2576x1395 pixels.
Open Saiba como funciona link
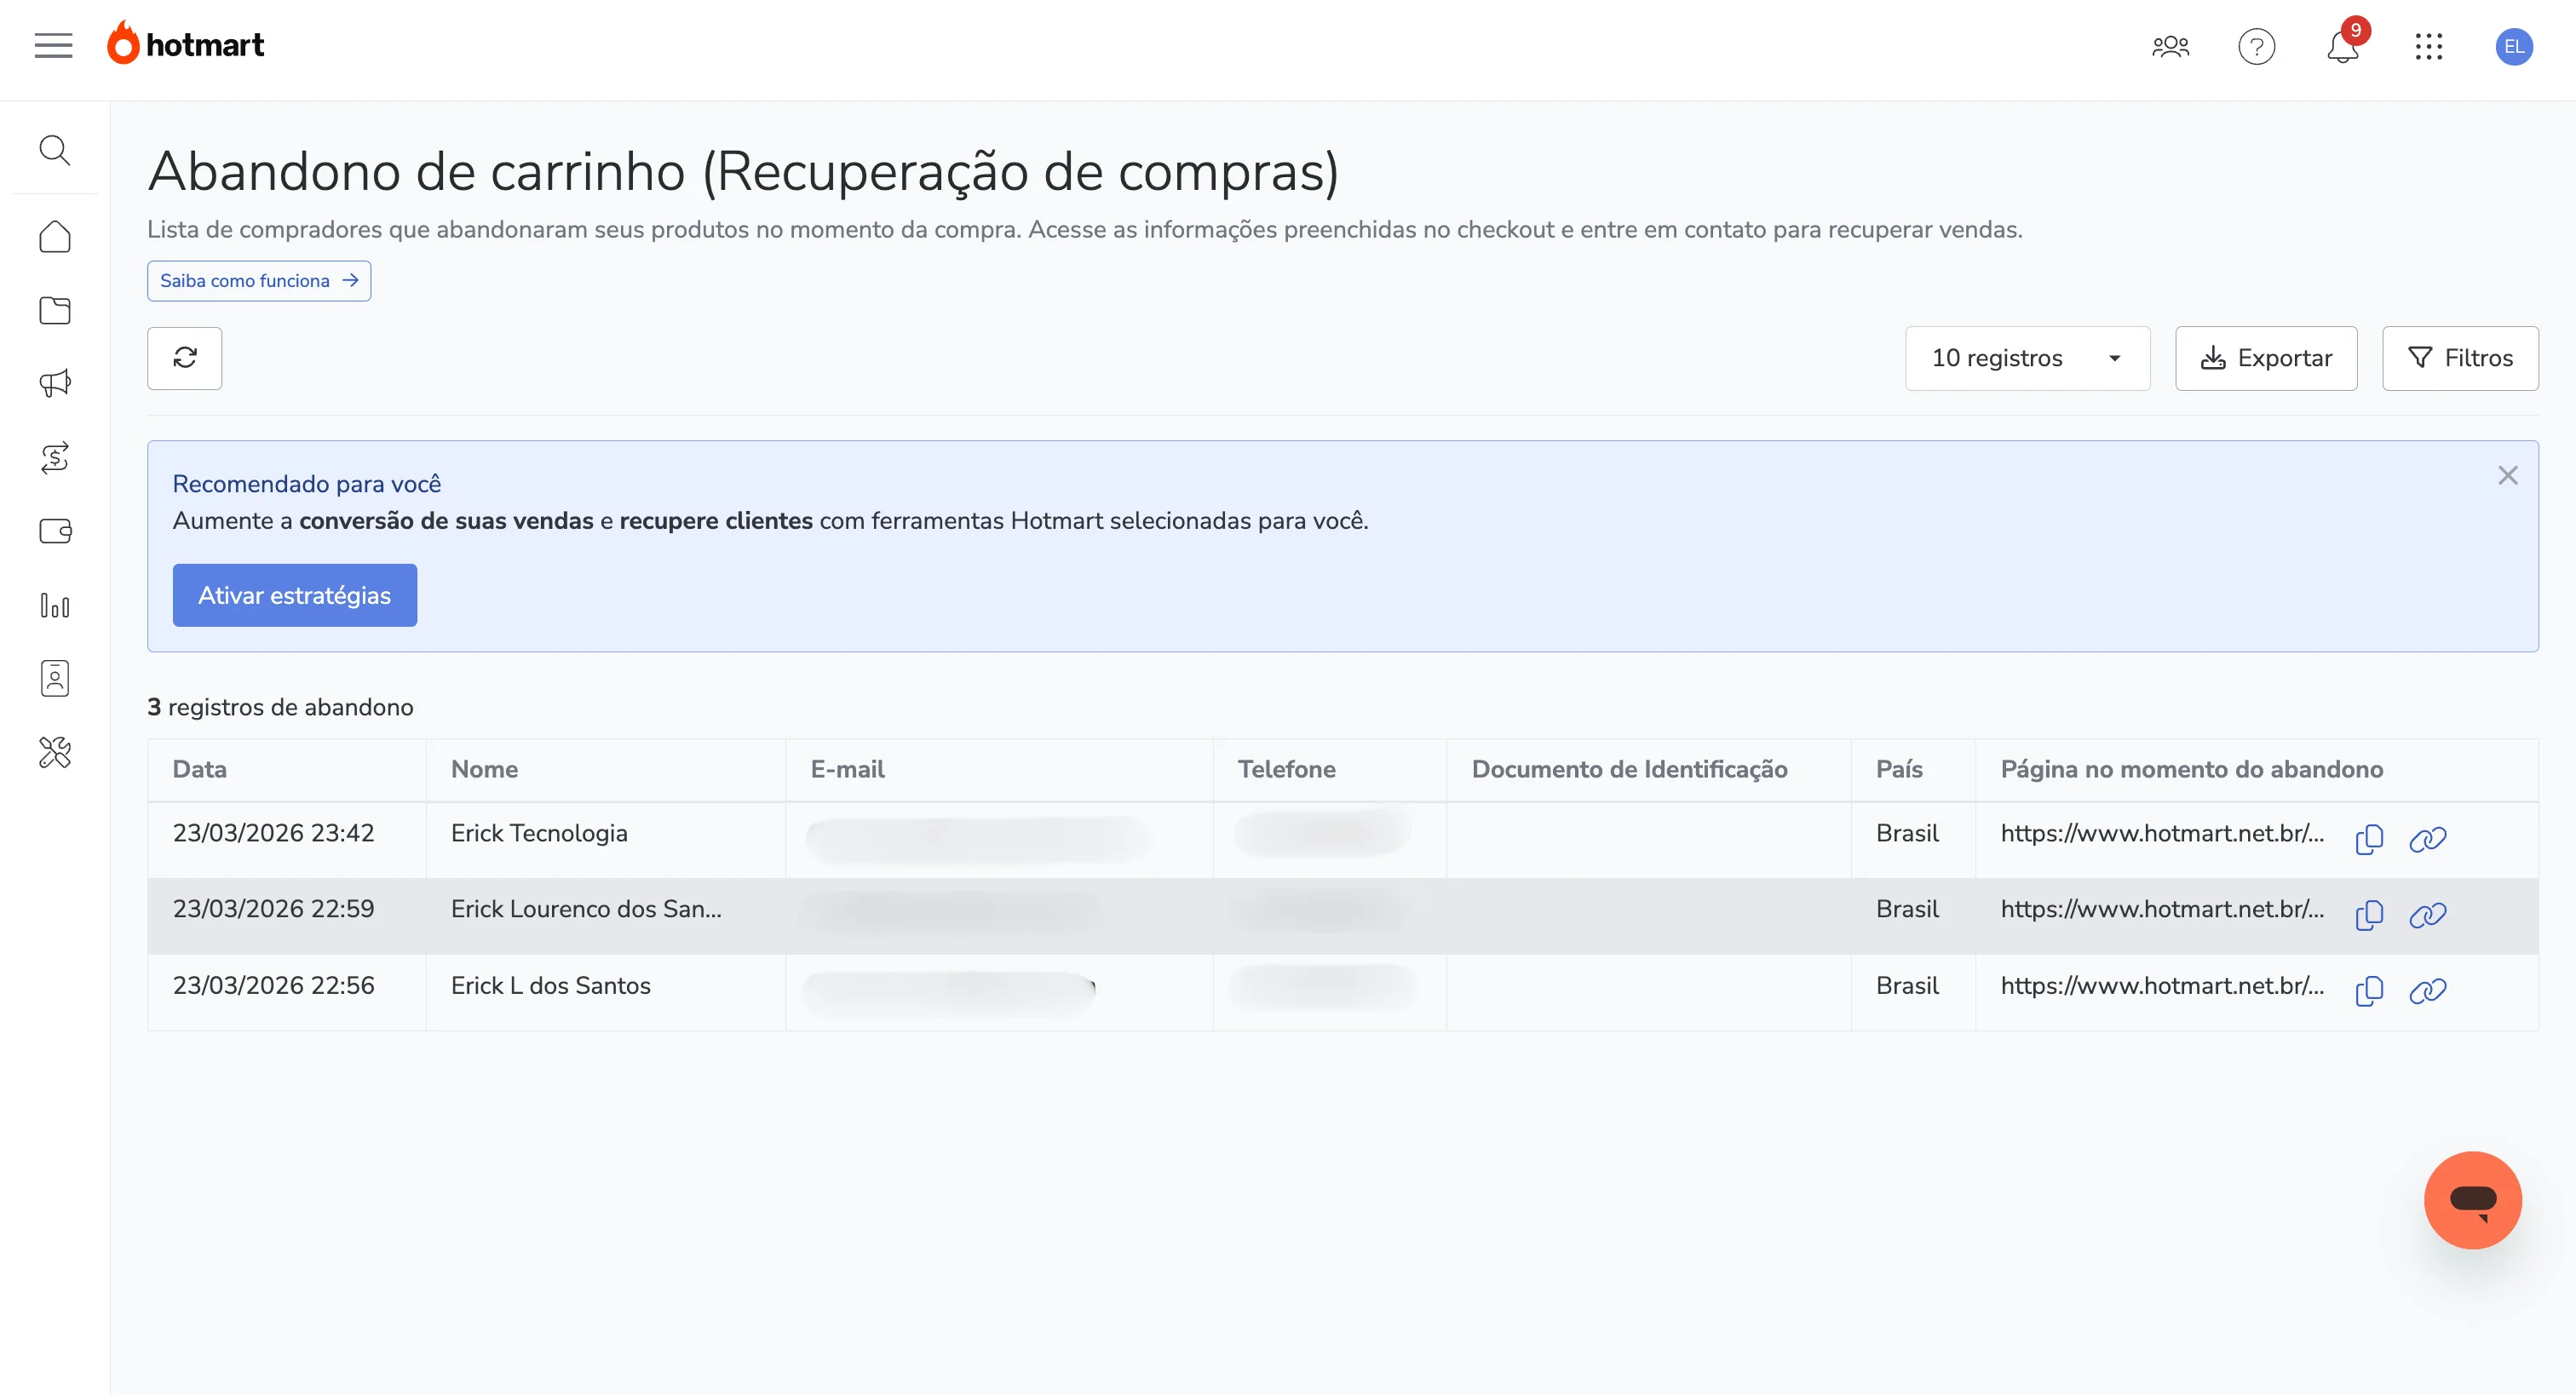(258, 281)
